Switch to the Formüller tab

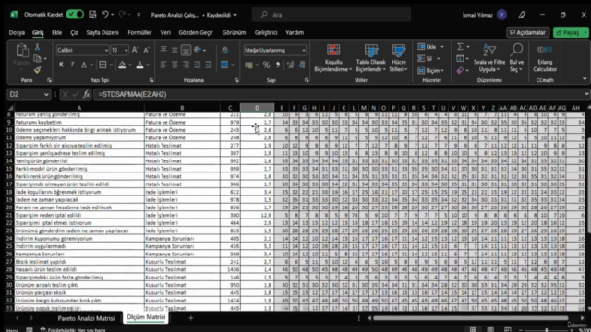[x=139, y=33]
